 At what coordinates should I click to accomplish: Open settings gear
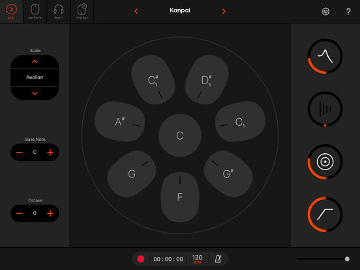pyautogui.click(x=325, y=11)
